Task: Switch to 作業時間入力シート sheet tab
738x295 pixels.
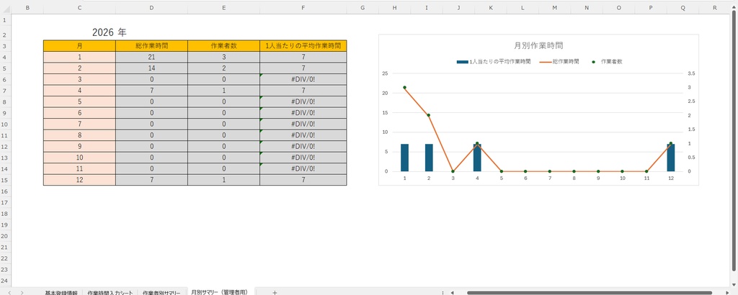Action: pos(110,292)
